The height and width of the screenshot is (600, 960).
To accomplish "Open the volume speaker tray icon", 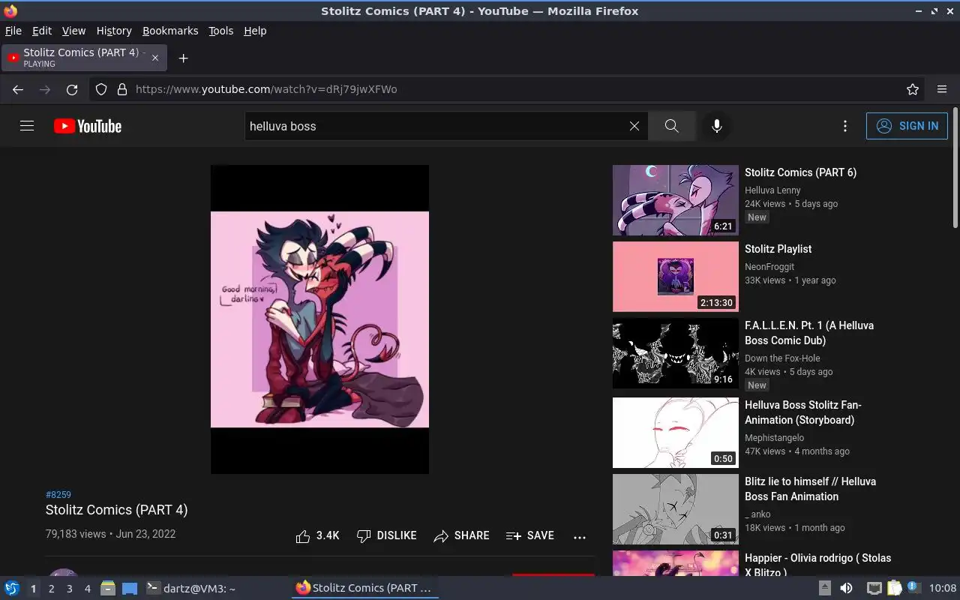I will tap(846, 588).
